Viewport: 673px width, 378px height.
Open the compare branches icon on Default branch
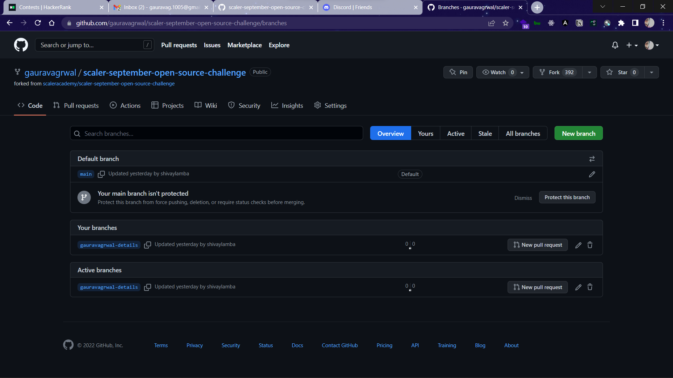click(592, 159)
